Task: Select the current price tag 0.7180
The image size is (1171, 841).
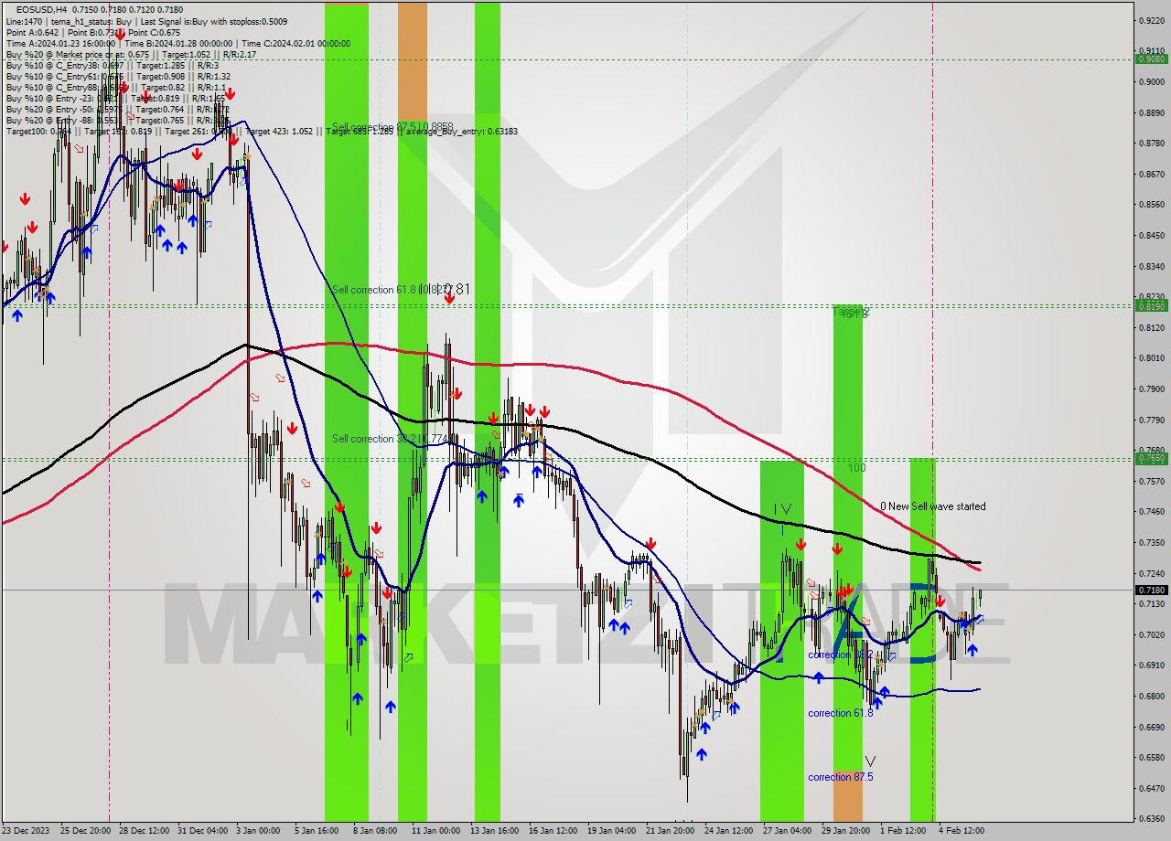Action: 1150,591
